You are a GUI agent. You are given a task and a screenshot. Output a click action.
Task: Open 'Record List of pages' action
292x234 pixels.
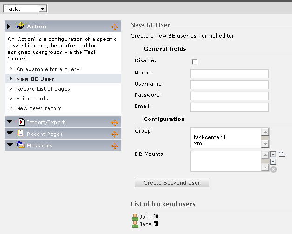click(x=43, y=89)
